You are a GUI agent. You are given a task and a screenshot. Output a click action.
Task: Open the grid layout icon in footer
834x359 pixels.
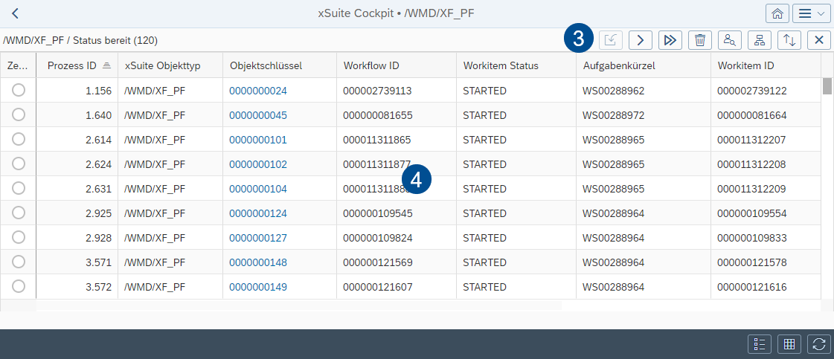[789, 343]
